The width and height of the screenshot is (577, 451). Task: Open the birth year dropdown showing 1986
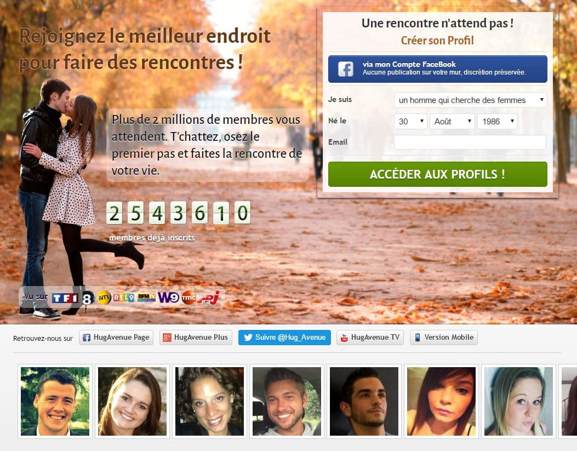click(498, 122)
